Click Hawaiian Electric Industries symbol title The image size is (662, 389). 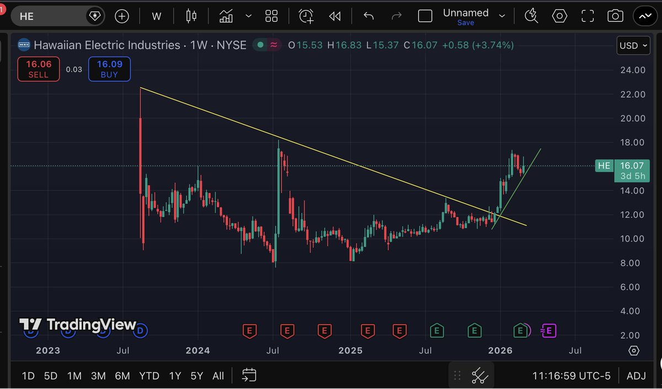[x=106, y=45]
